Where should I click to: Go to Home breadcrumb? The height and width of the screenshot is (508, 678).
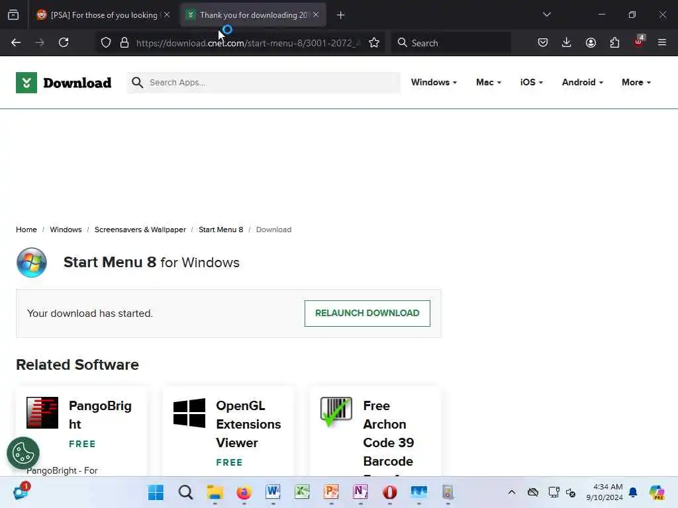[x=26, y=230]
